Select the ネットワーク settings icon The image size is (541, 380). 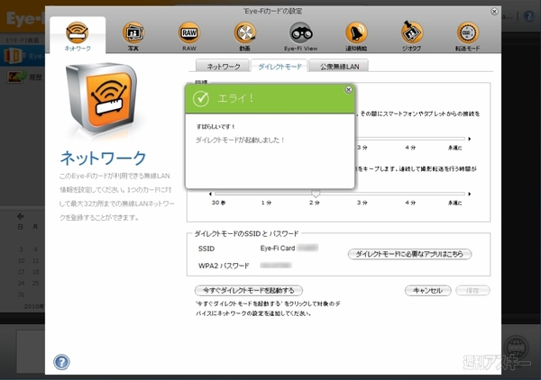[x=78, y=36]
